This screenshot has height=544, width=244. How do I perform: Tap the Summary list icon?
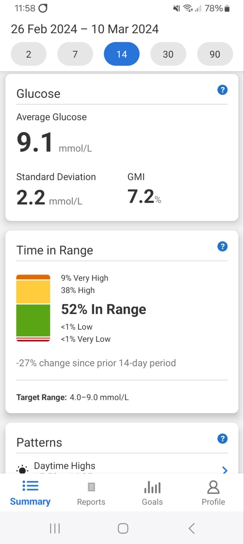pos(30,486)
